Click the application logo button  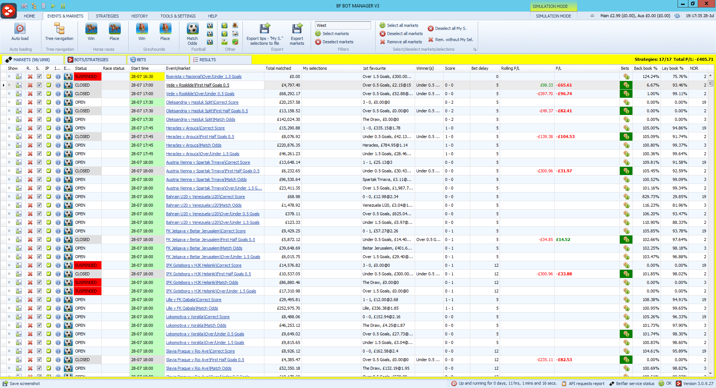click(x=9, y=10)
